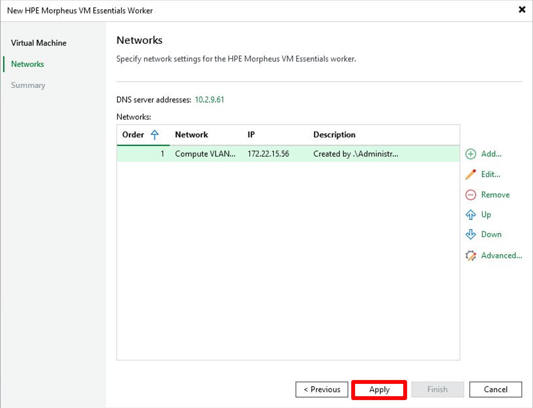Close the New Worker wizard dialog
533x408 pixels.
click(522, 10)
